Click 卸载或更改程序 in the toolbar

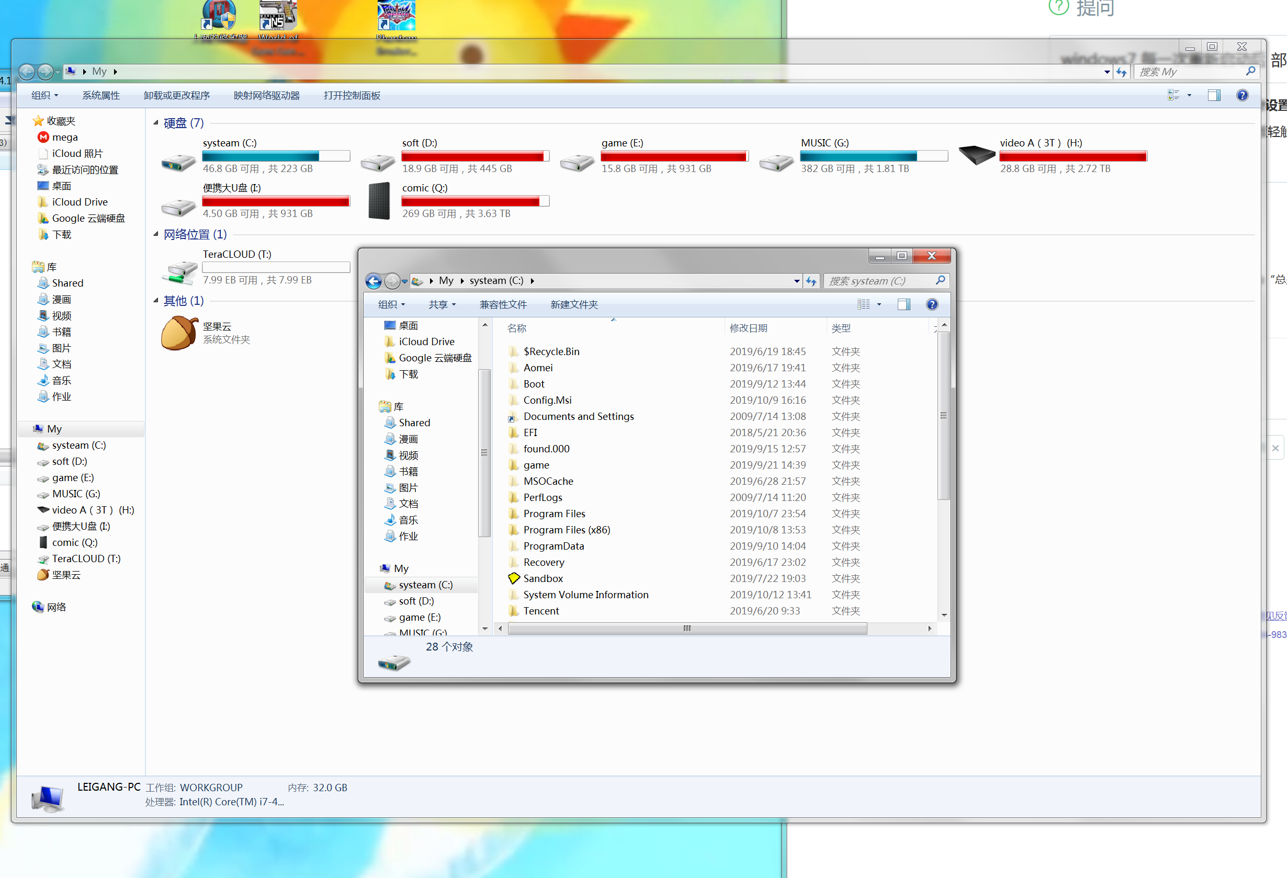(177, 95)
